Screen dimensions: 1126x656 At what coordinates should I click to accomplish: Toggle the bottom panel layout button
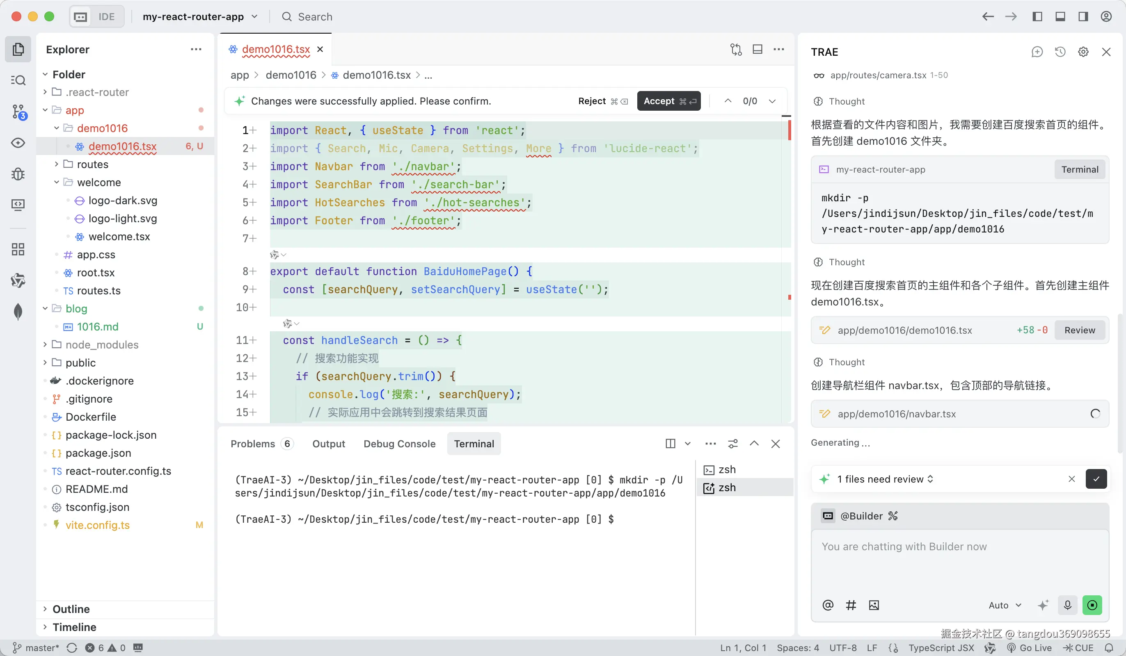tap(1060, 17)
